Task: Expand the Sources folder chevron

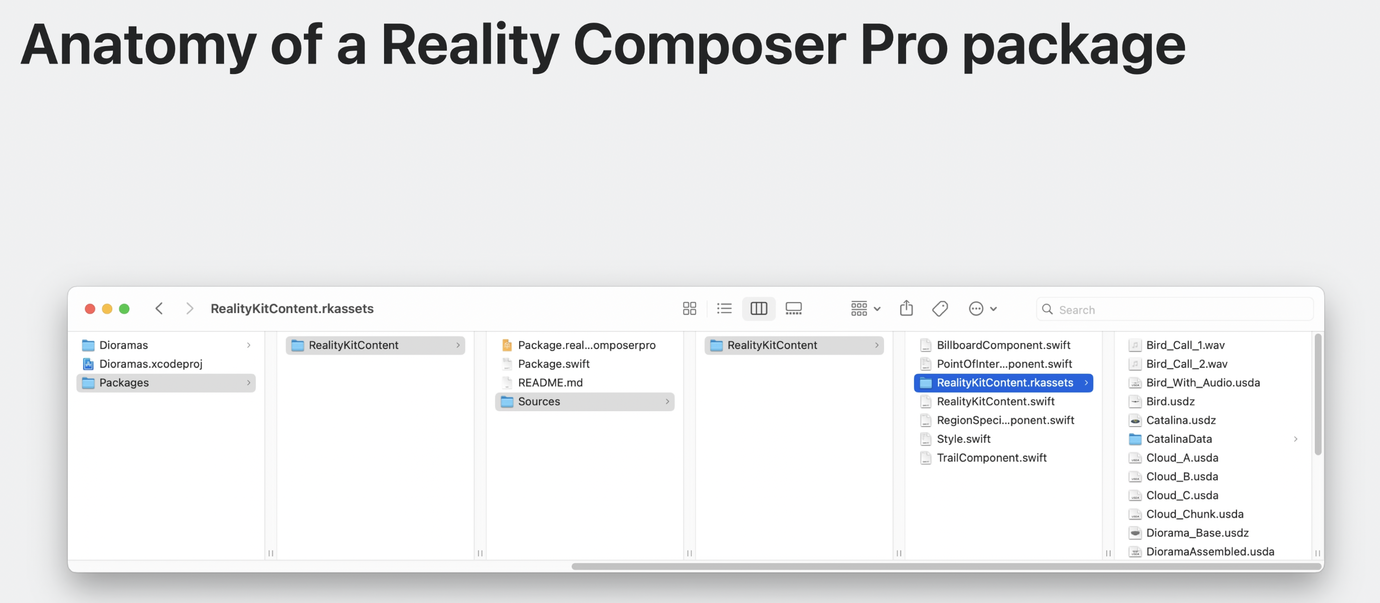Action: point(667,401)
